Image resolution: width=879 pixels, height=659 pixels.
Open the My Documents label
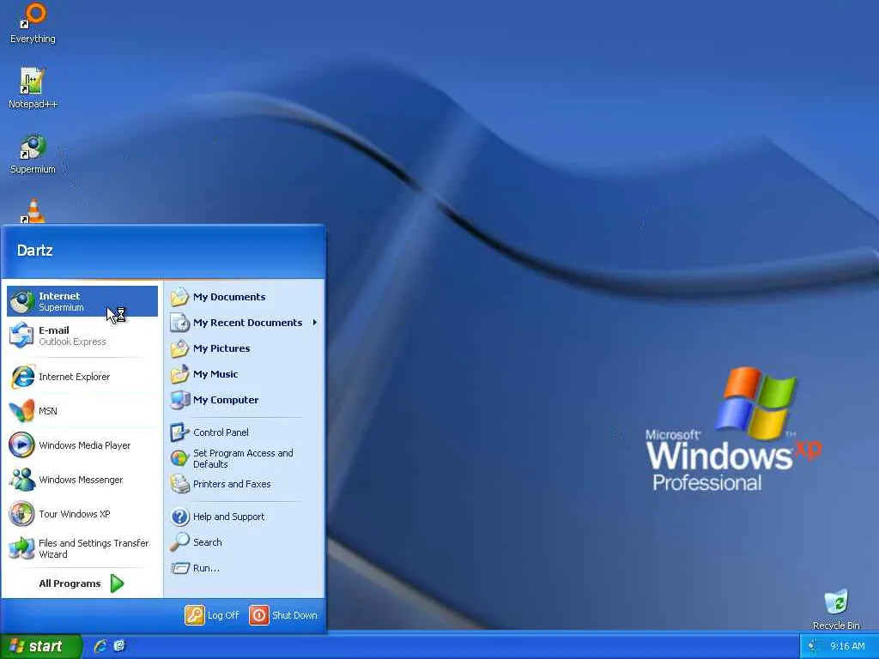229,297
